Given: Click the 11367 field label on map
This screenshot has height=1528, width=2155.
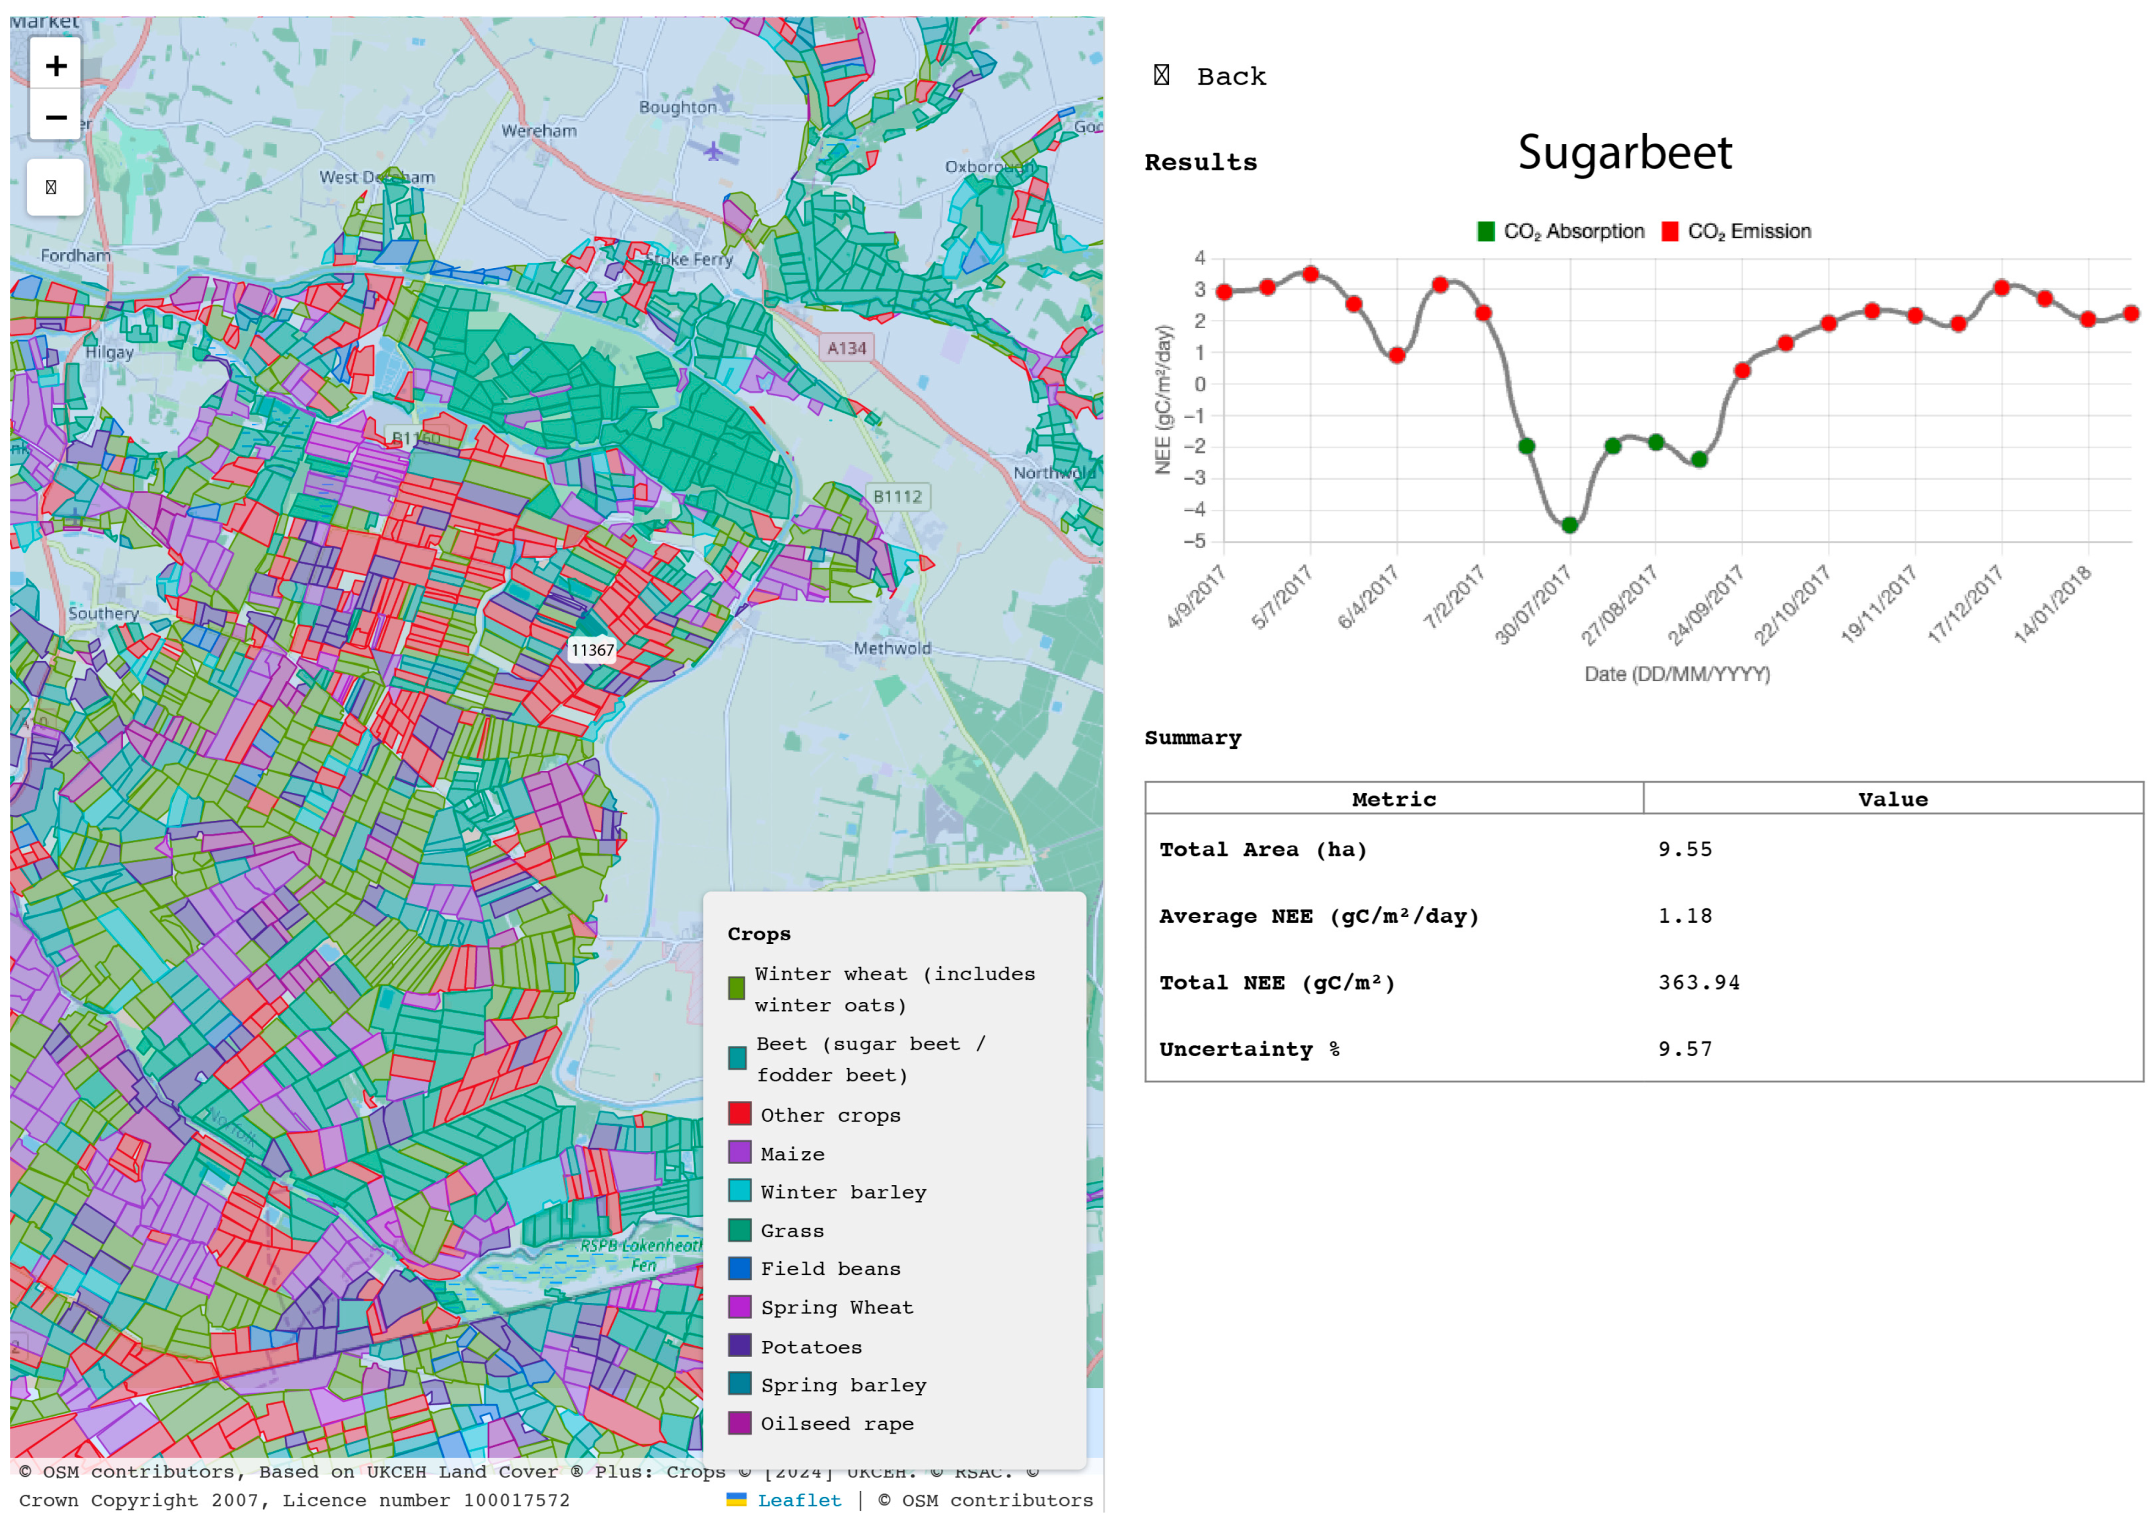Looking at the screenshot, I should [592, 649].
